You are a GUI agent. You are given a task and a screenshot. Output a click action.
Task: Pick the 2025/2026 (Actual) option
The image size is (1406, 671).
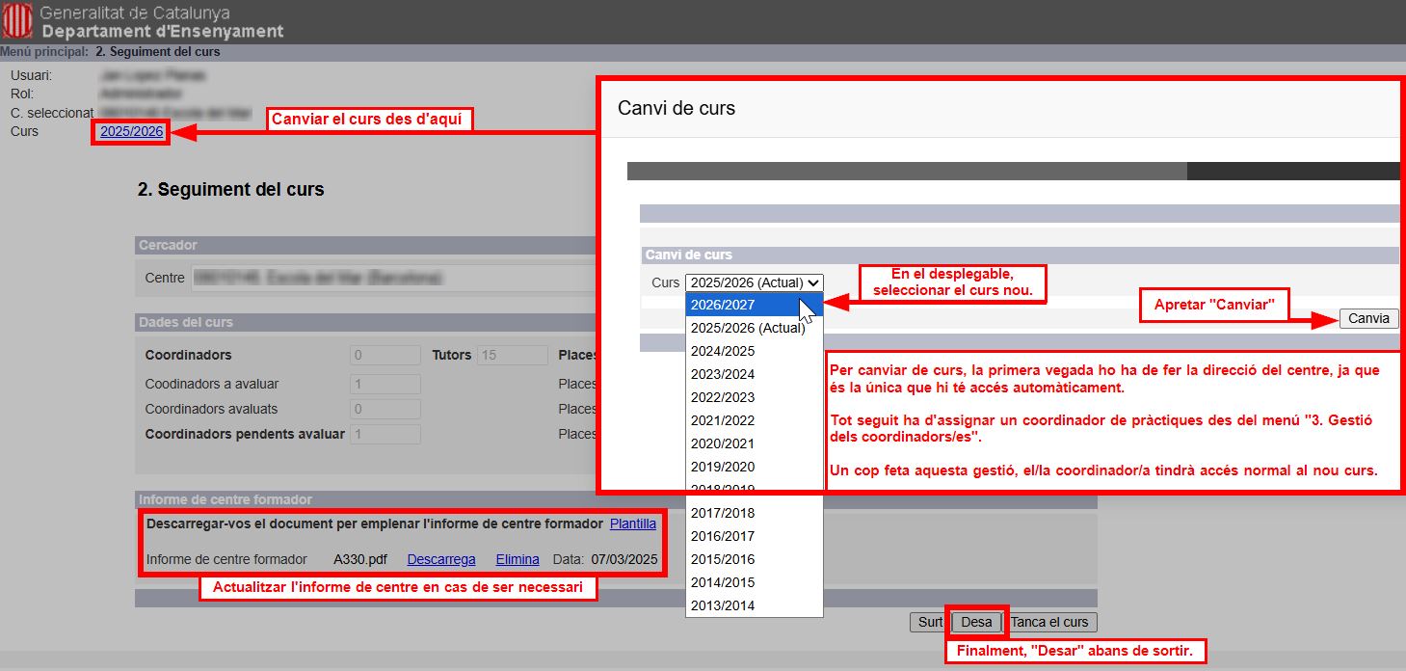pos(747,328)
